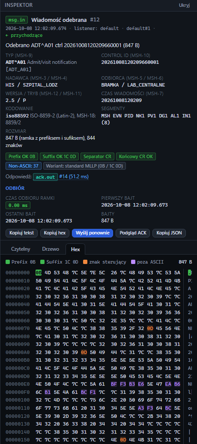This screenshot has width=197, height=444.
Task: Click the Separator CR badge
Action: tap(98, 156)
